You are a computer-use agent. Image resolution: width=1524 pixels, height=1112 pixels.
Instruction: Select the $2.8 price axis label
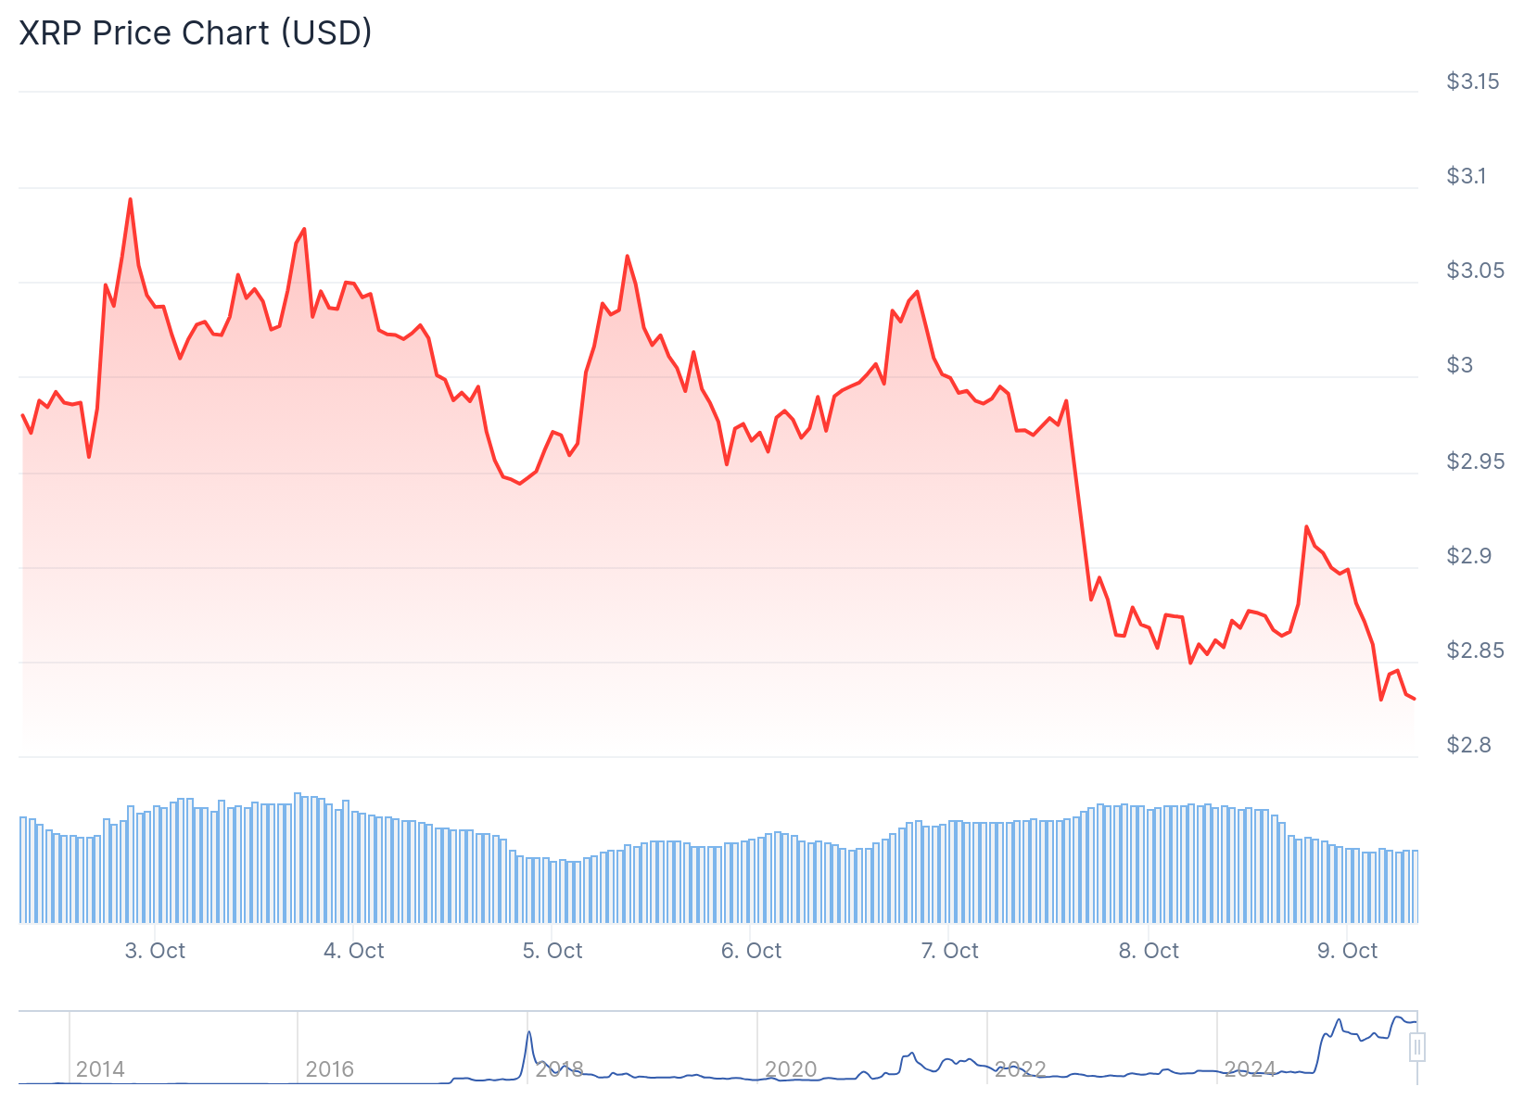(1468, 745)
